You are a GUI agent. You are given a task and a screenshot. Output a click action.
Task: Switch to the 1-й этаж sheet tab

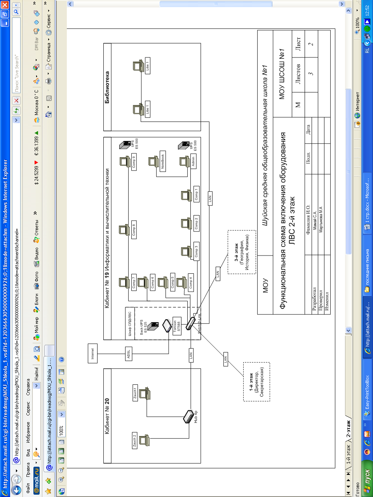coord(349,454)
